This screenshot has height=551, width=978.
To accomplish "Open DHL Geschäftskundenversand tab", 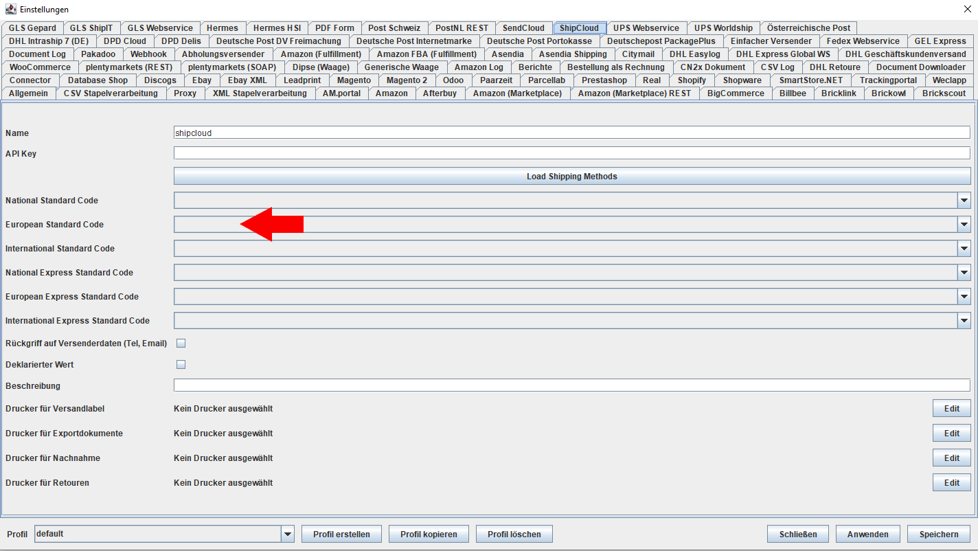I will pyautogui.click(x=906, y=54).
